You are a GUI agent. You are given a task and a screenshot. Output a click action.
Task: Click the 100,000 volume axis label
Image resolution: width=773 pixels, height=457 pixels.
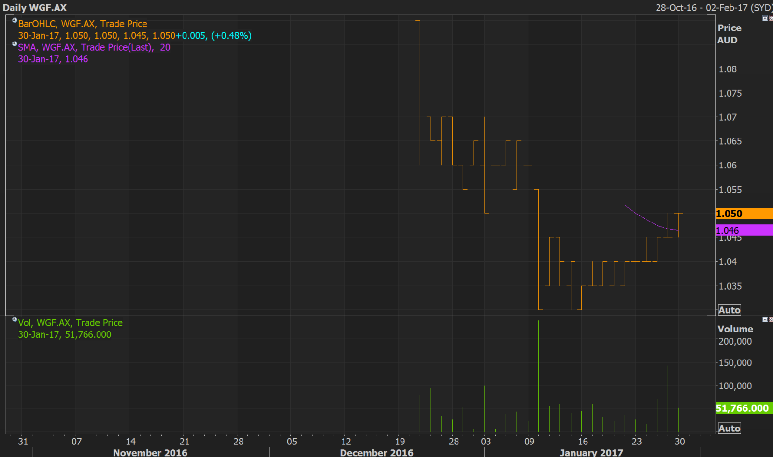[x=735, y=386]
